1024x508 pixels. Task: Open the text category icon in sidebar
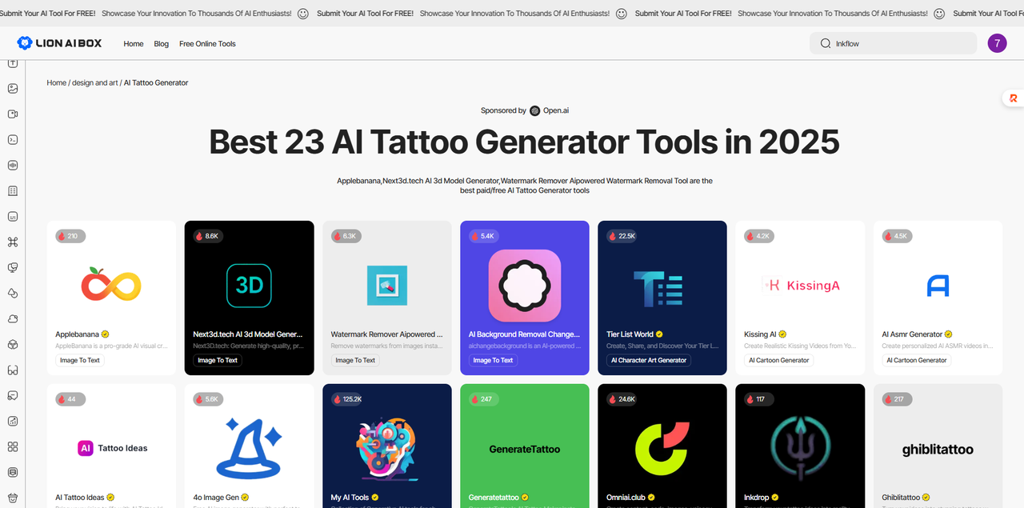click(x=13, y=63)
